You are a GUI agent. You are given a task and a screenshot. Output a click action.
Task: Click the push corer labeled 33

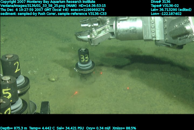85,64
